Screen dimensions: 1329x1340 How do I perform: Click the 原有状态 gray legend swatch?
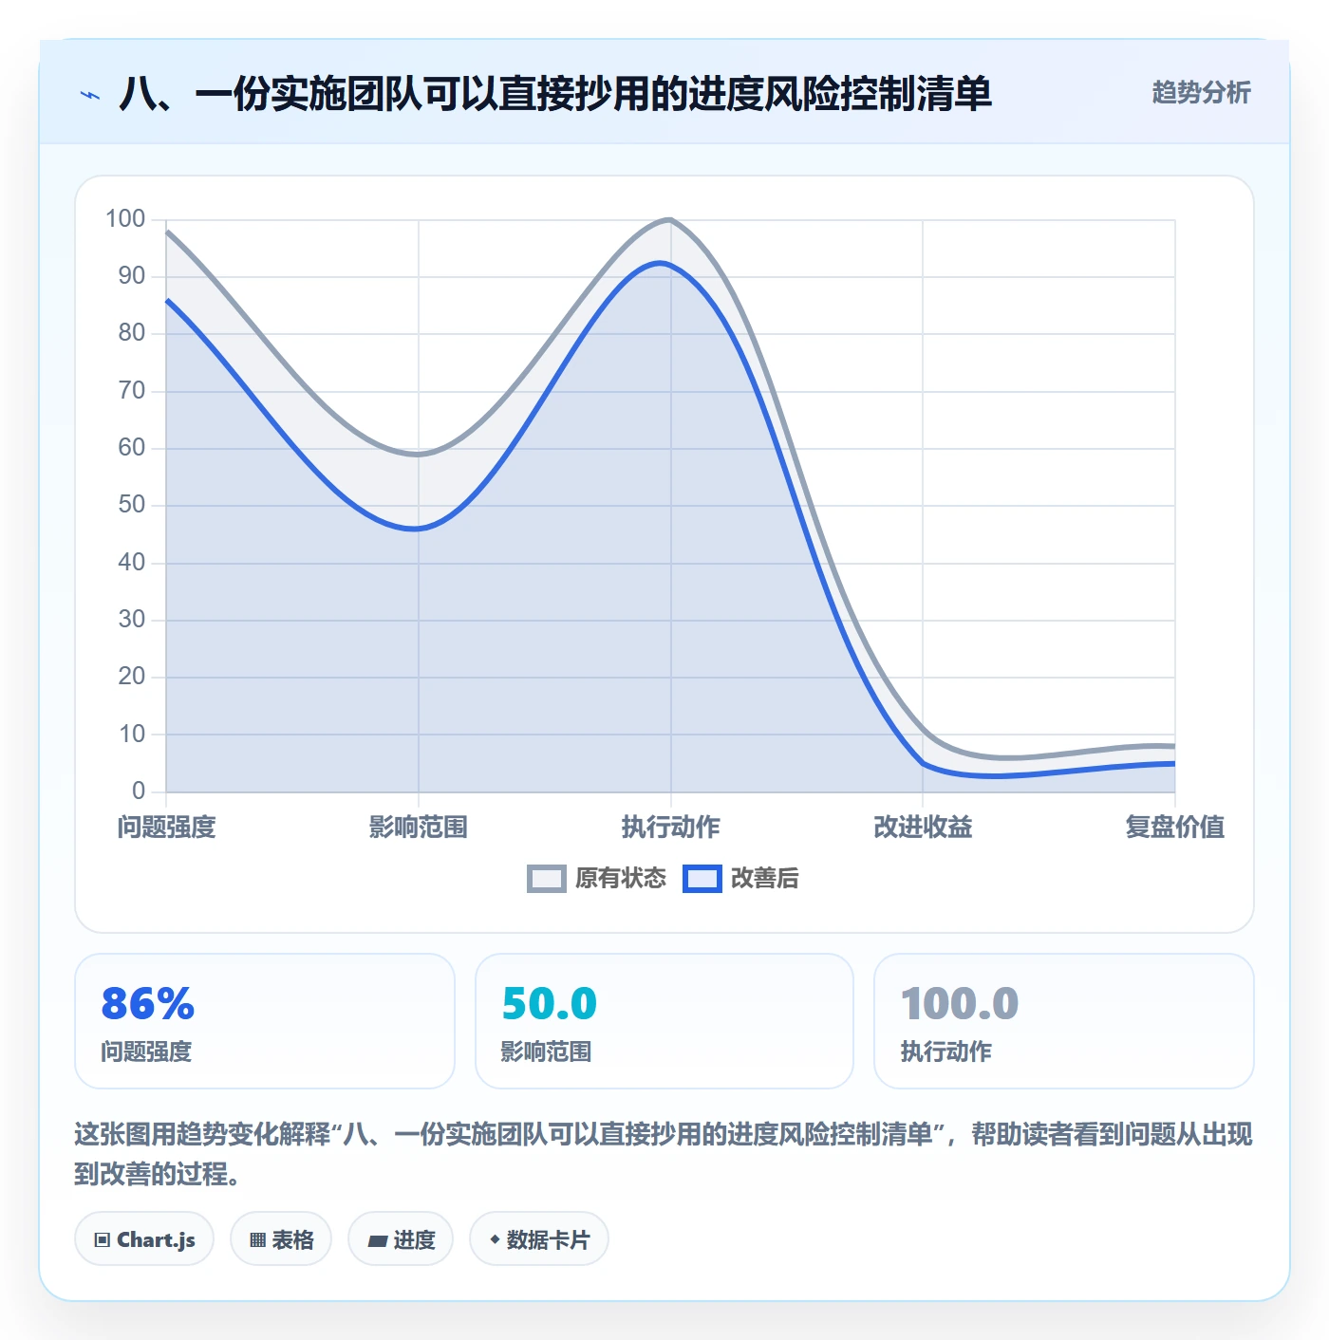547,879
